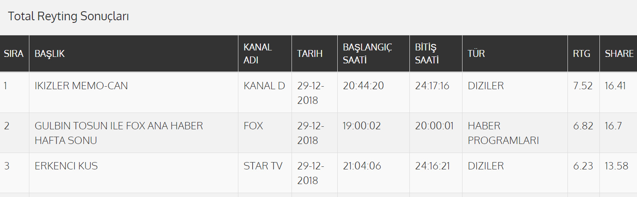Image resolution: width=637 pixels, height=197 pixels.
Task: Click the KANAL ADI column header
Action: point(258,54)
